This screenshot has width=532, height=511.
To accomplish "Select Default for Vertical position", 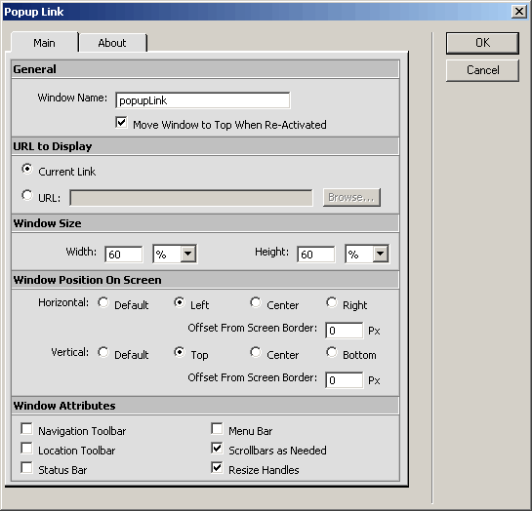I will pyautogui.click(x=103, y=352).
